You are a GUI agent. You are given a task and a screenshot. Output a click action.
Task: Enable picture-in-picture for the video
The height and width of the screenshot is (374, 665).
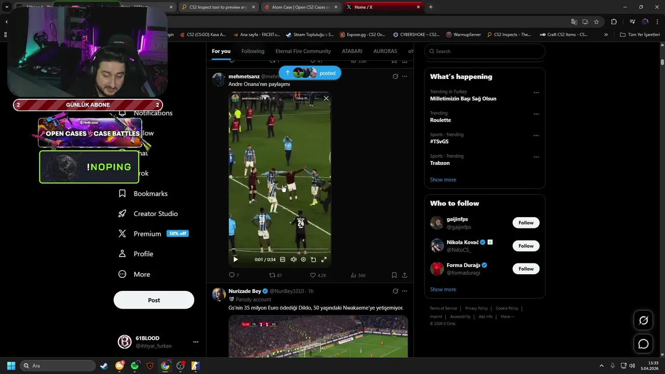[x=313, y=259]
